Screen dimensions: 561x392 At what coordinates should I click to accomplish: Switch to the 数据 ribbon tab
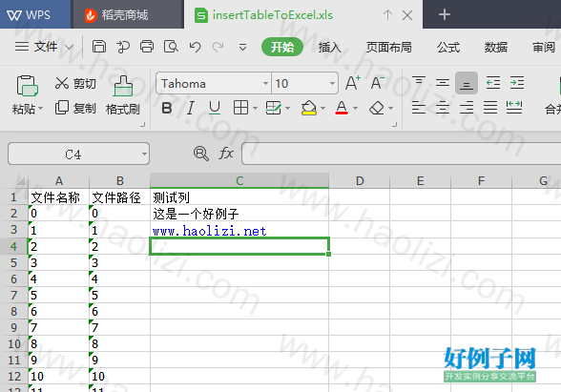496,47
